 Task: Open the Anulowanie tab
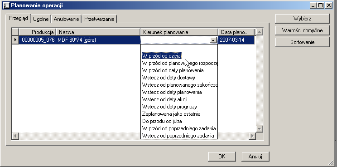[67, 19]
